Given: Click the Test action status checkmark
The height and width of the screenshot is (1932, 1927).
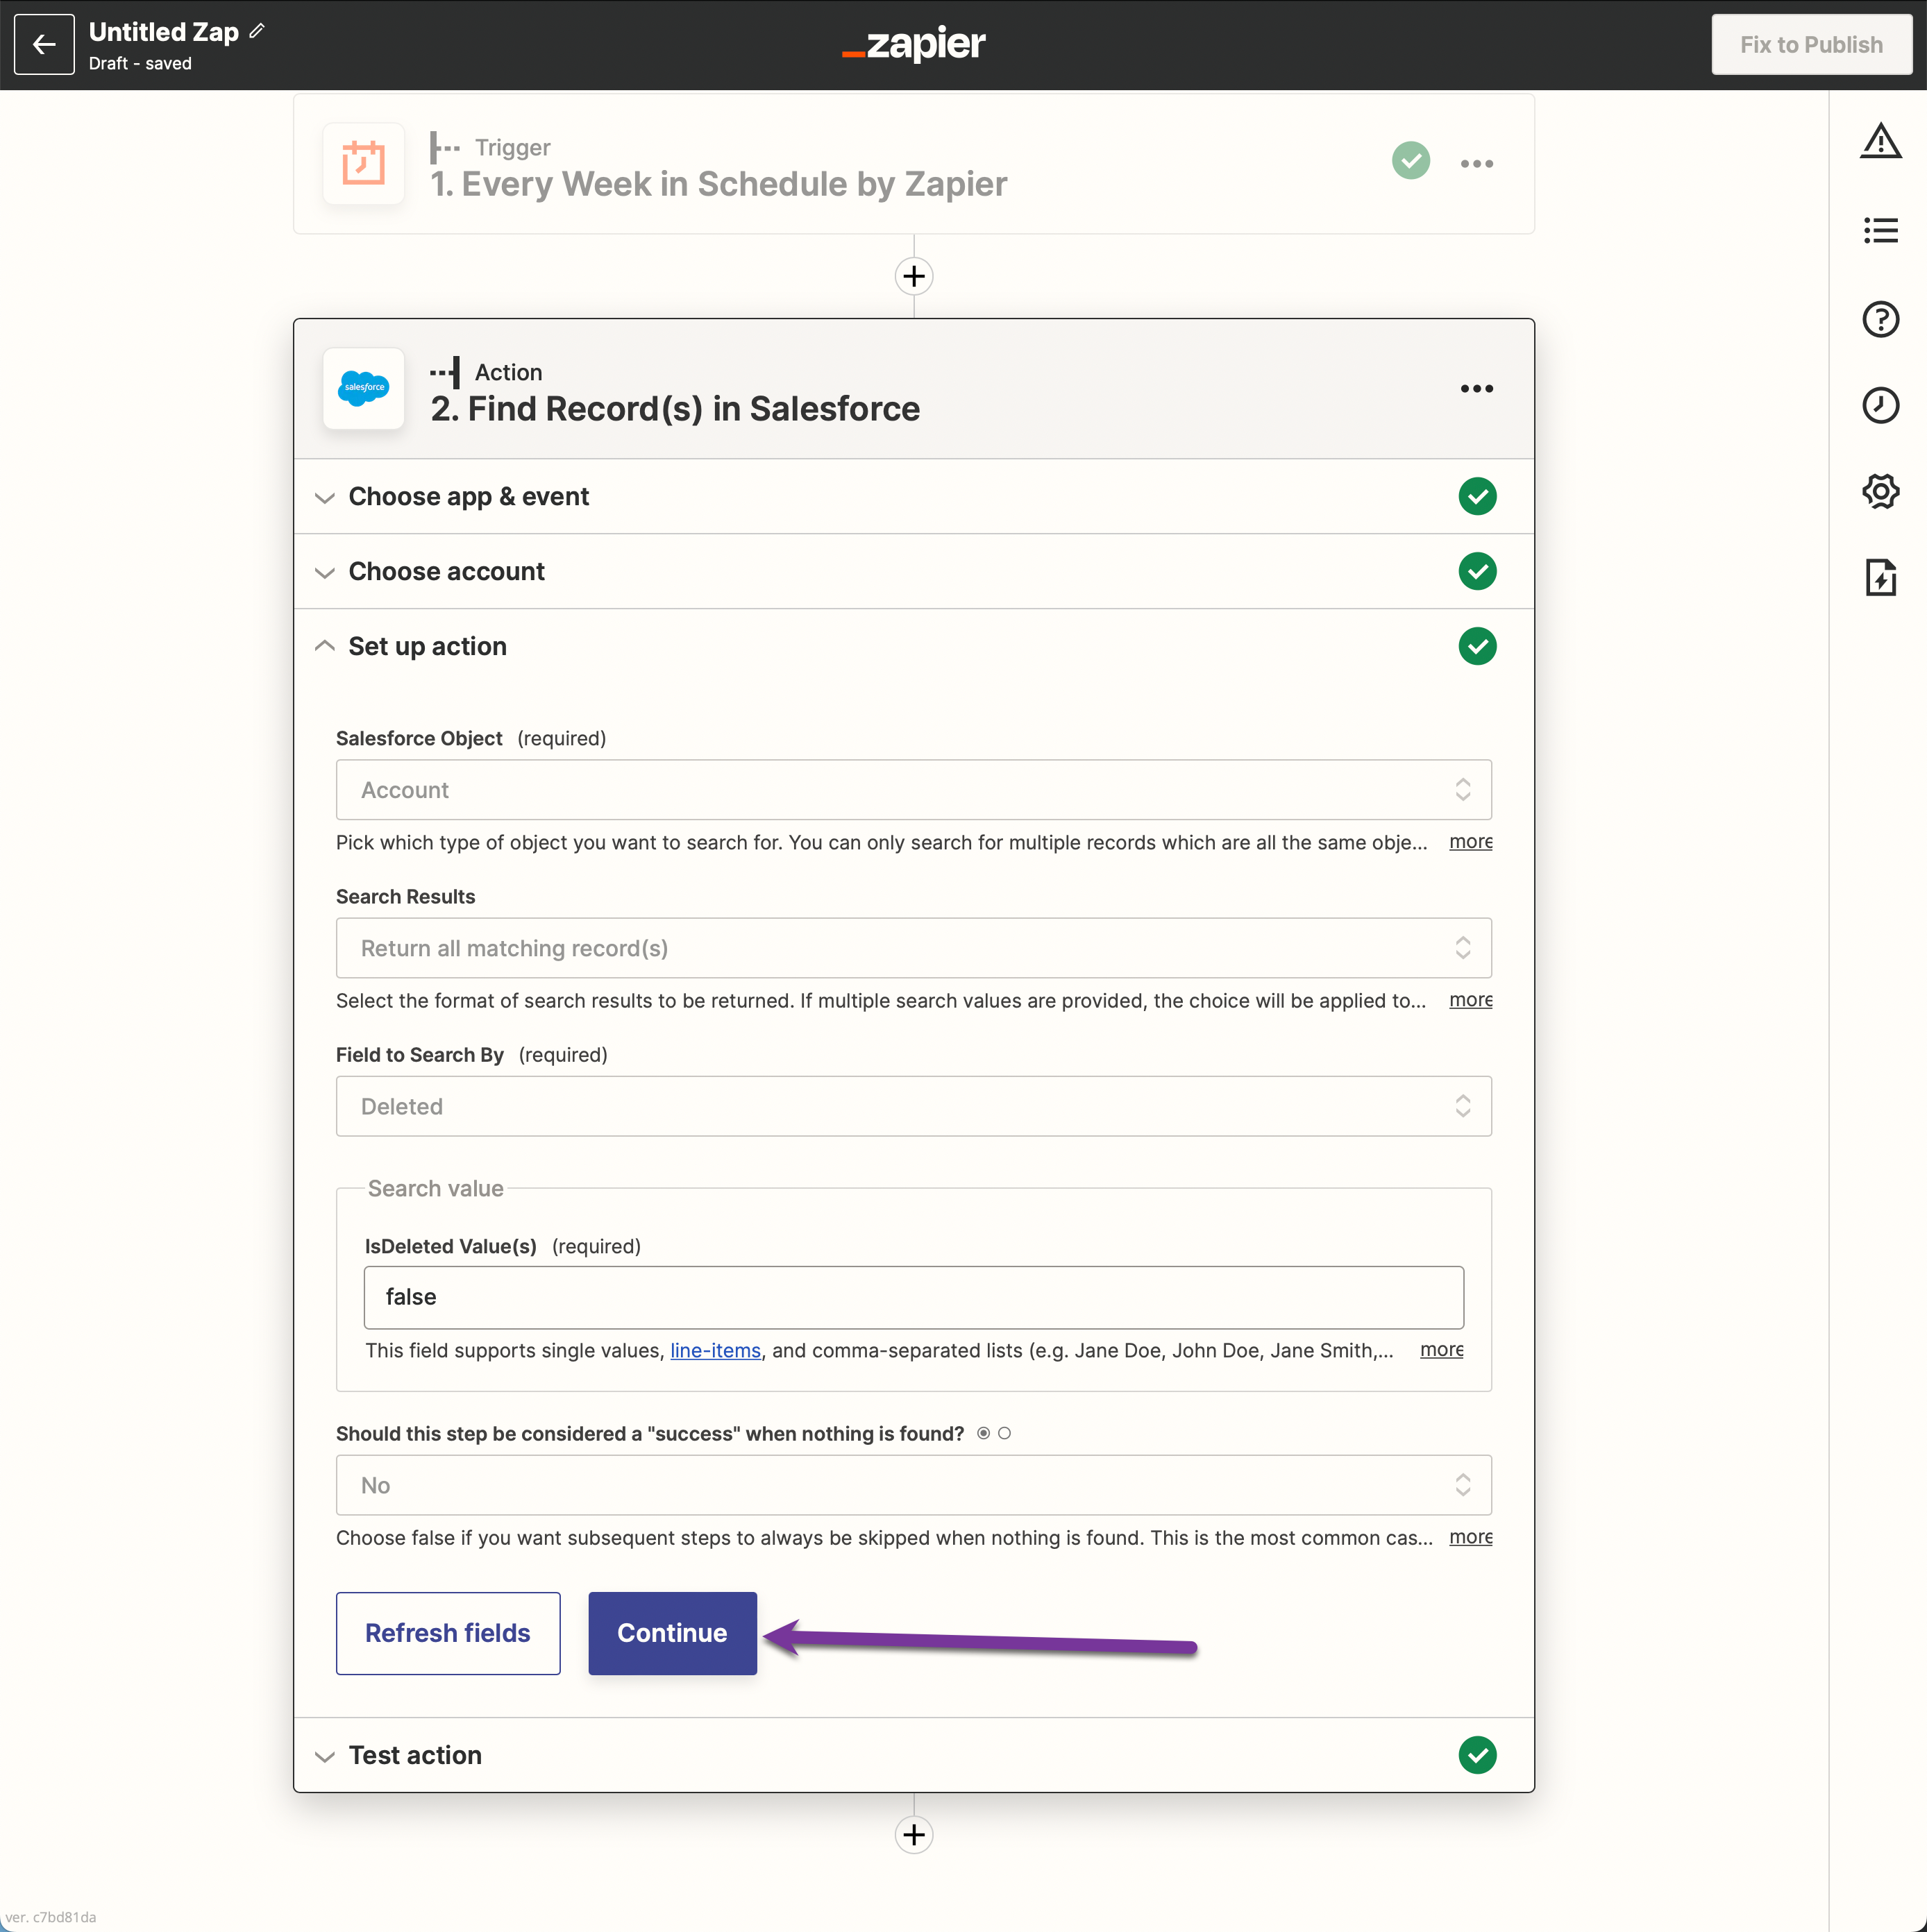Looking at the screenshot, I should (x=1476, y=1755).
